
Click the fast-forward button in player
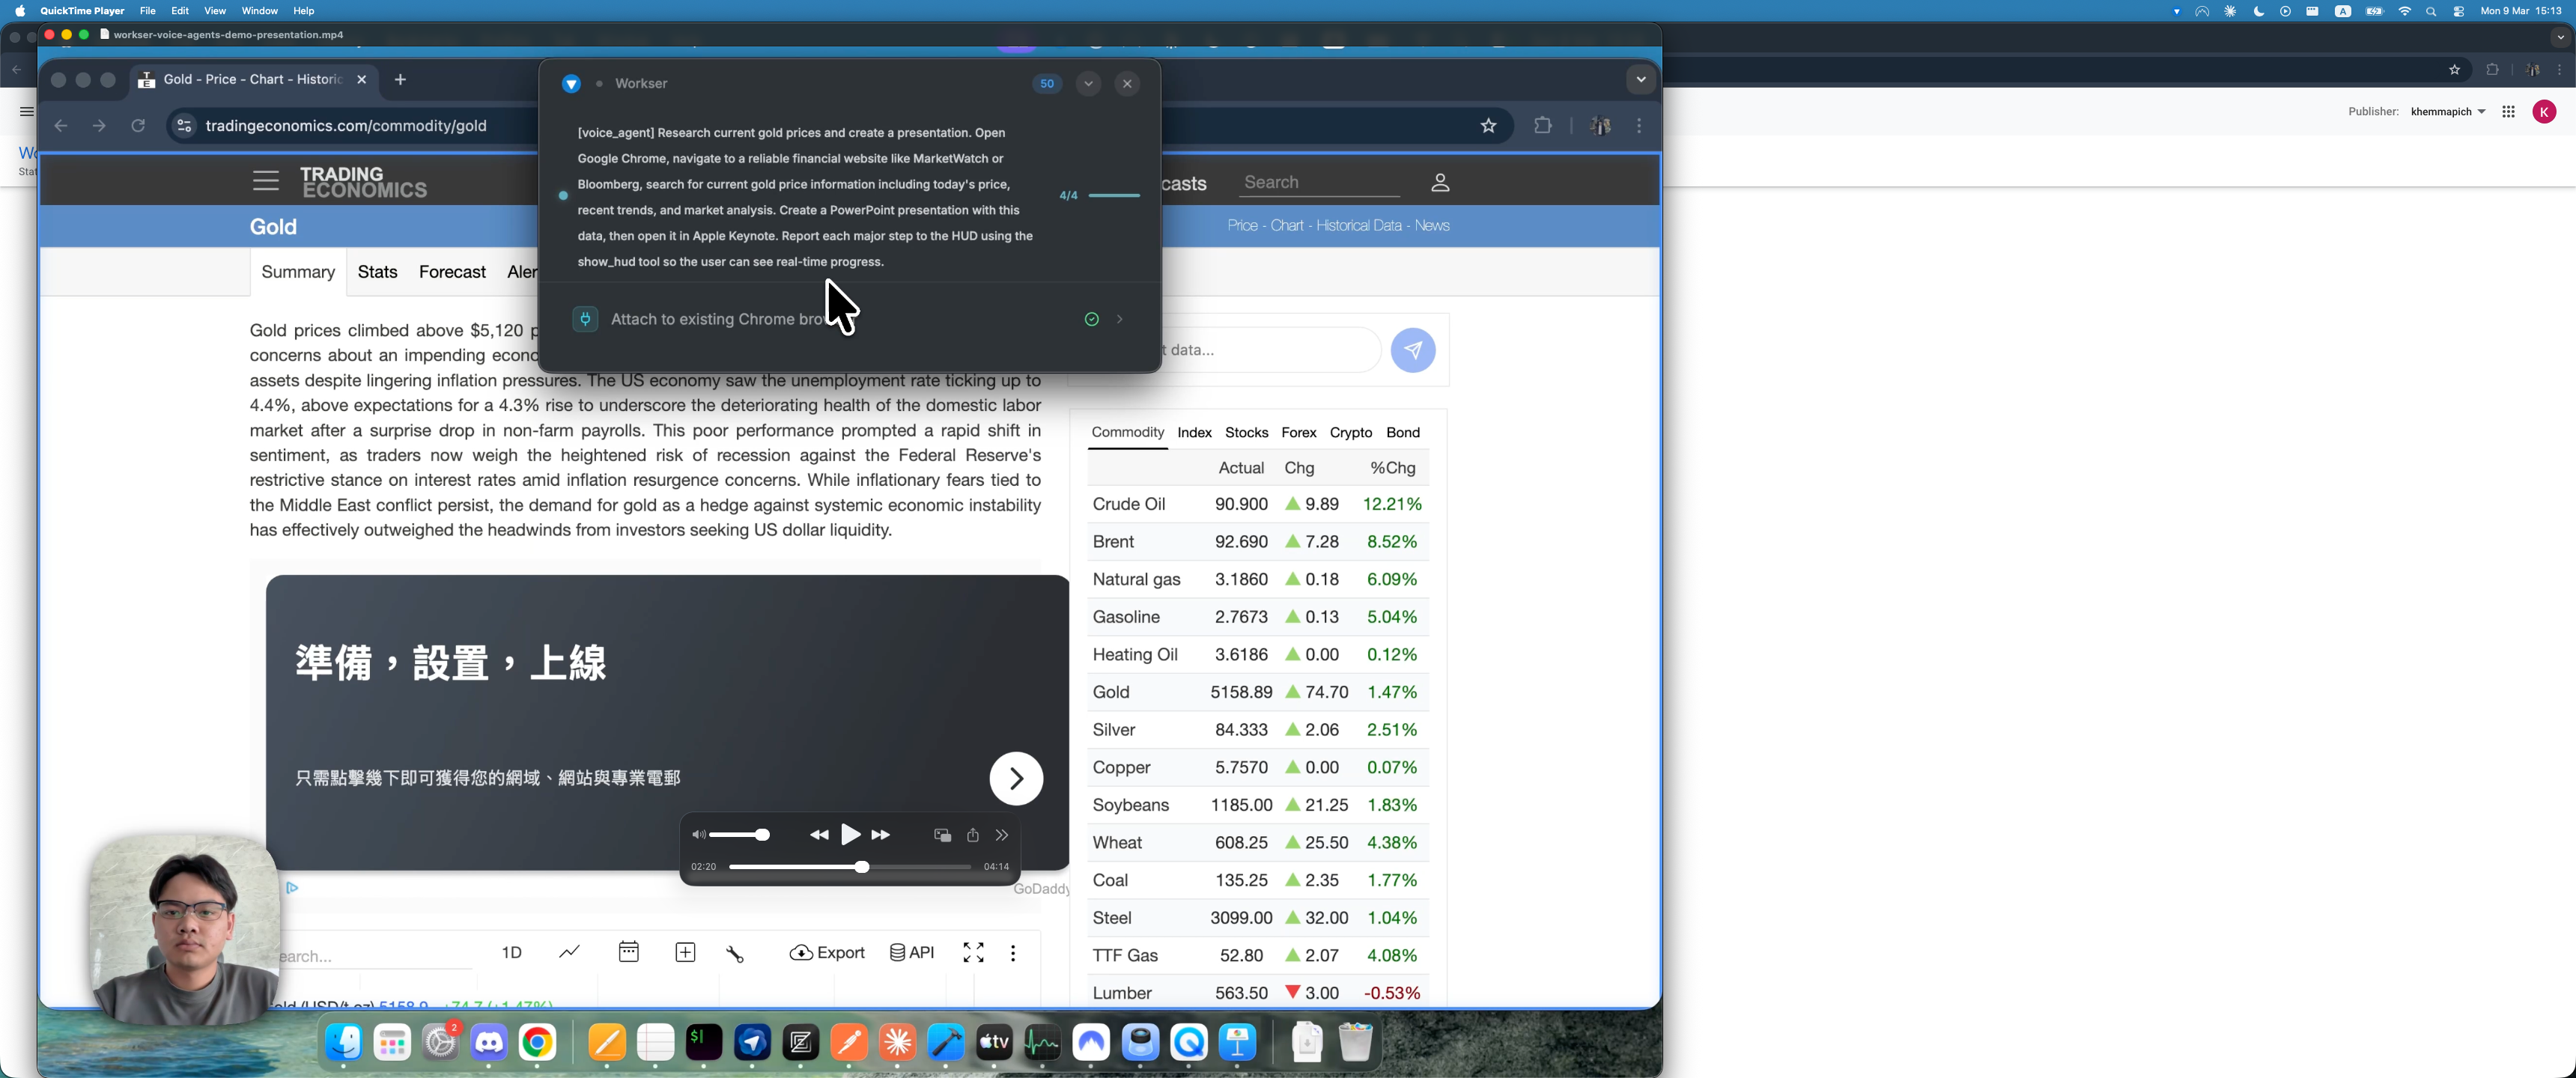click(881, 835)
